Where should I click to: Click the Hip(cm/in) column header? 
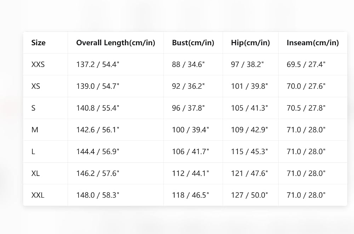[250, 43]
